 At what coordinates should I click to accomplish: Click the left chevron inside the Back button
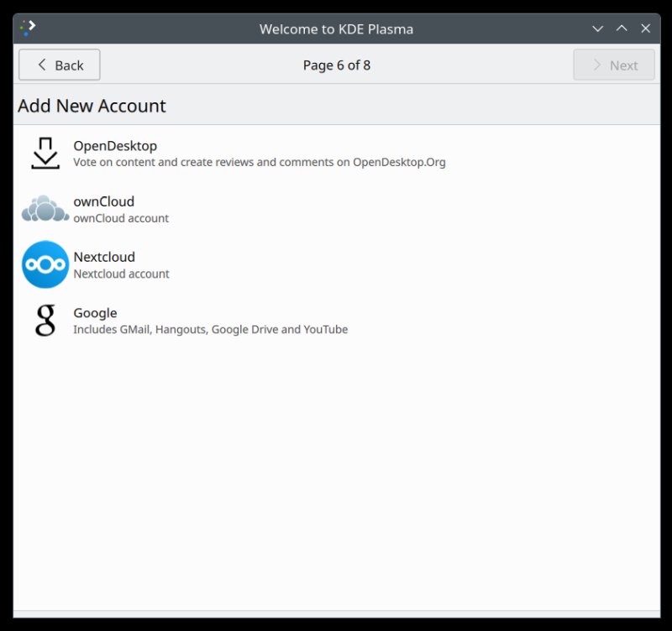42,65
